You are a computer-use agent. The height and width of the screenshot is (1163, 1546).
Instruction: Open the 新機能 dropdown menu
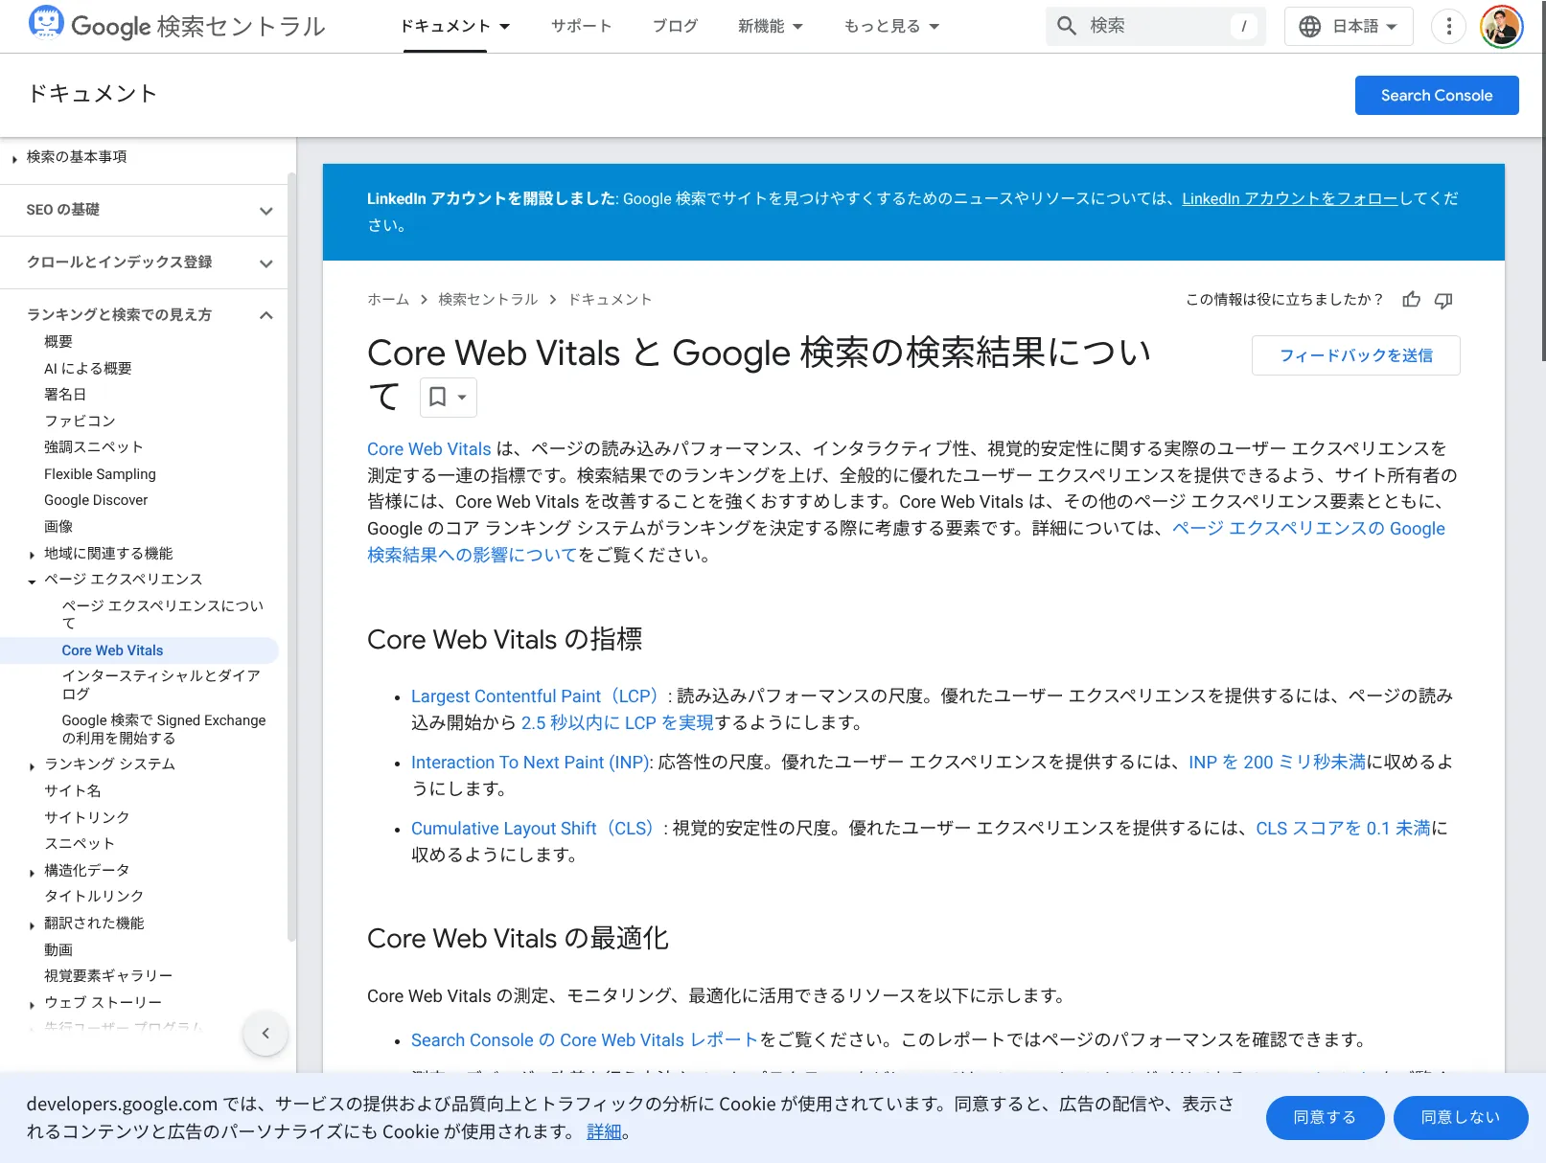click(x=771, y=26)
